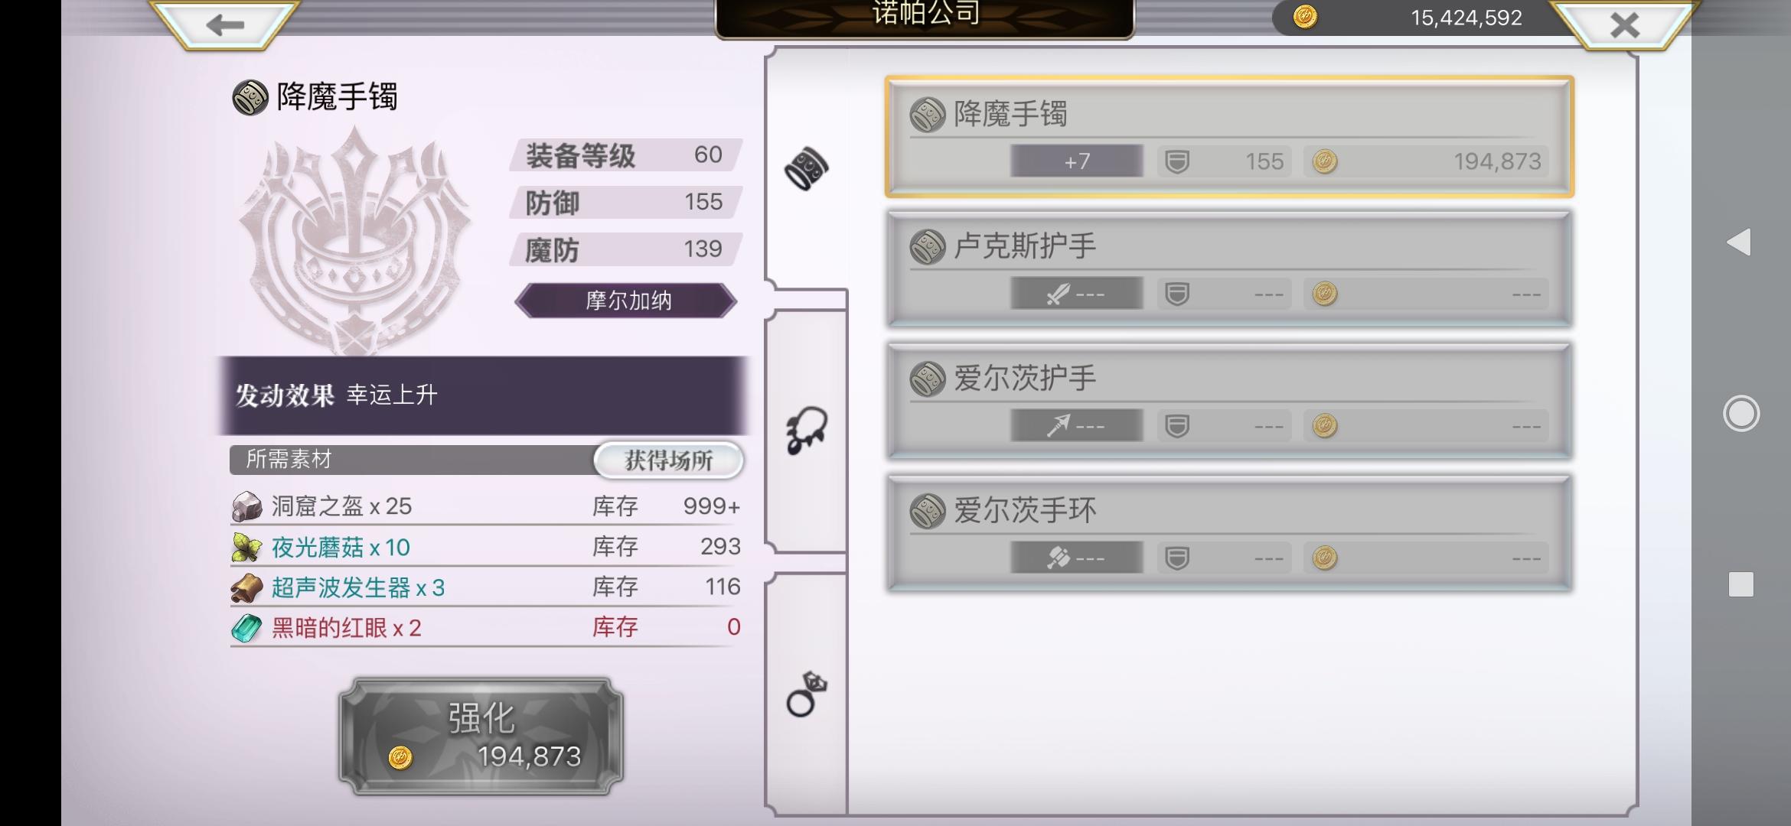This screenshot has height=826, width=1791.
Task: Tap the back arrow button
Action: [x=224, y=24]
